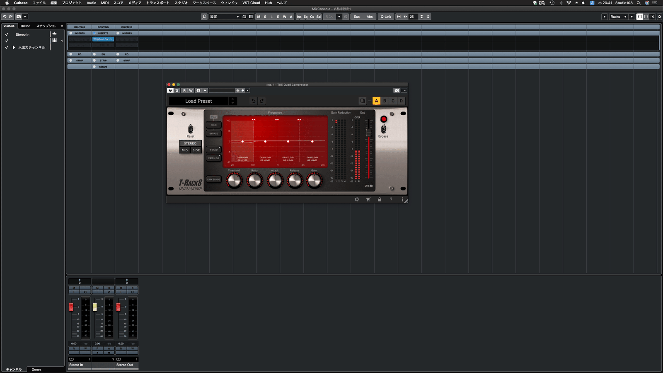Click the Threshold knob
Viewport: 663px width, 373px height.
(x=234, y=180)
